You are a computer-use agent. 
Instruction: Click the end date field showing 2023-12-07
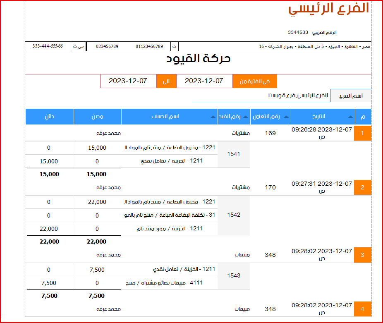(x=128, y=81)
